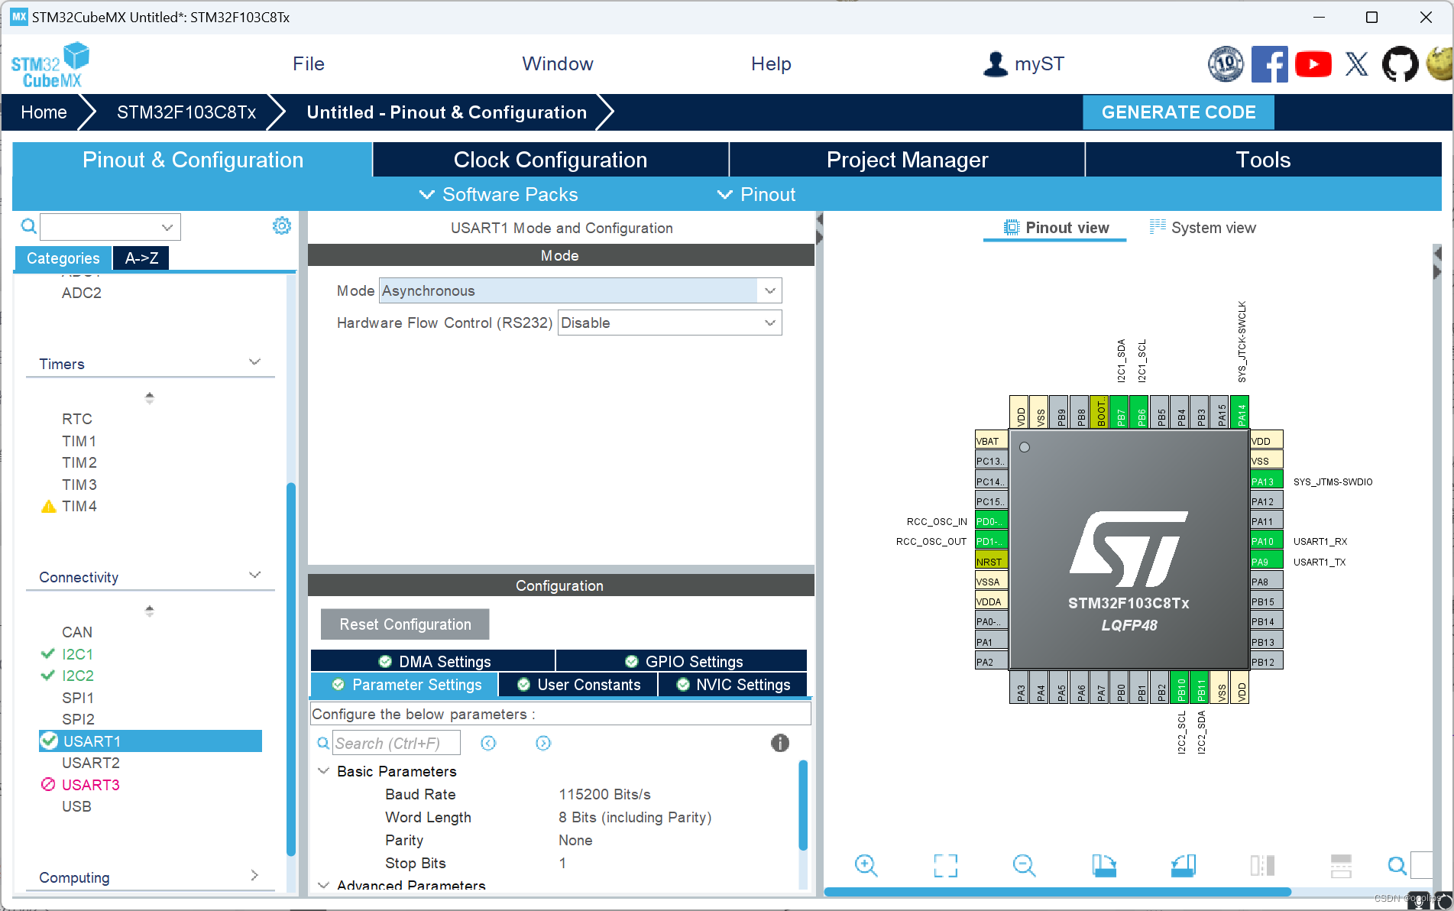
Task: Rotate the chip counter-clockwise
Action: coord(1183,865)
